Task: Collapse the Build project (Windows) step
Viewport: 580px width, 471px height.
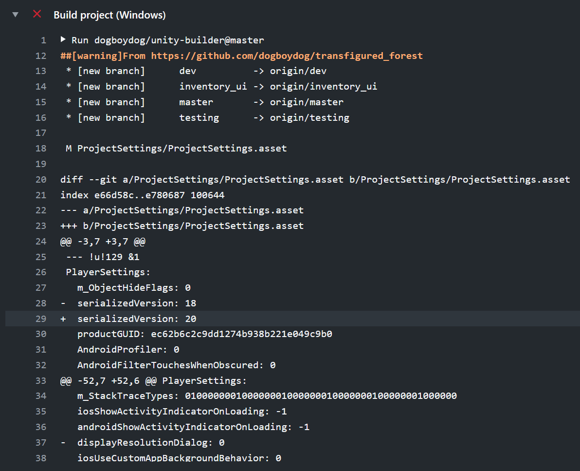Action: (15, 15)
